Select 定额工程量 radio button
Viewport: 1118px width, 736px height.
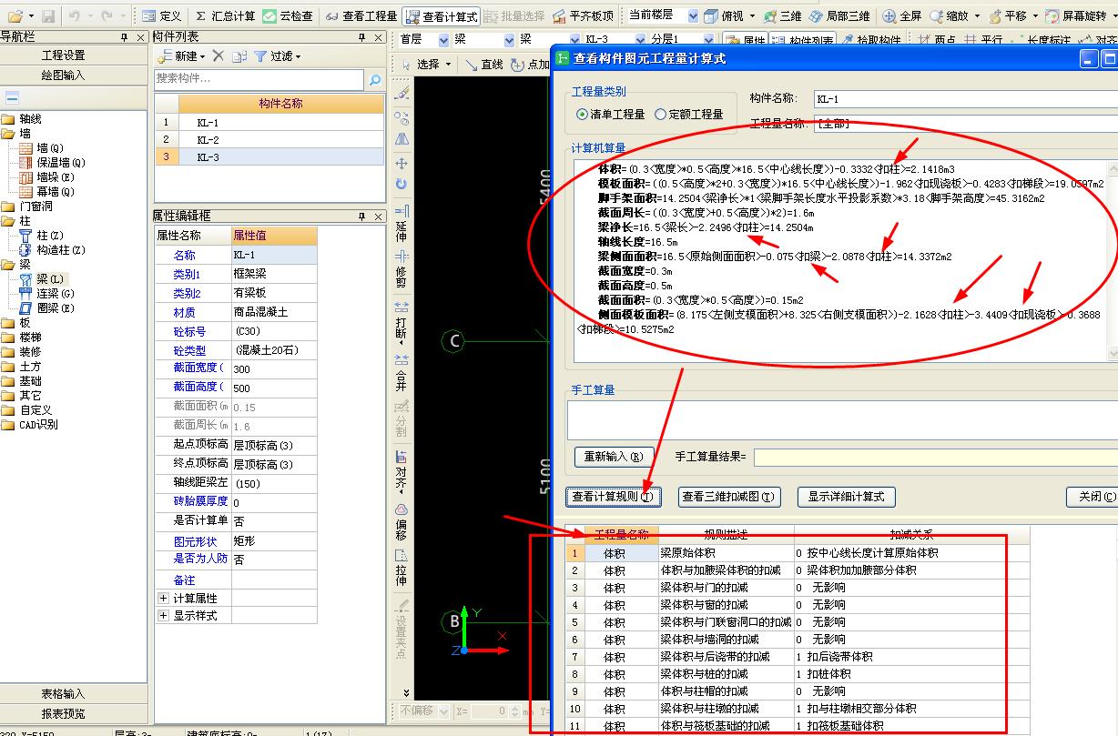click(689, 115)
